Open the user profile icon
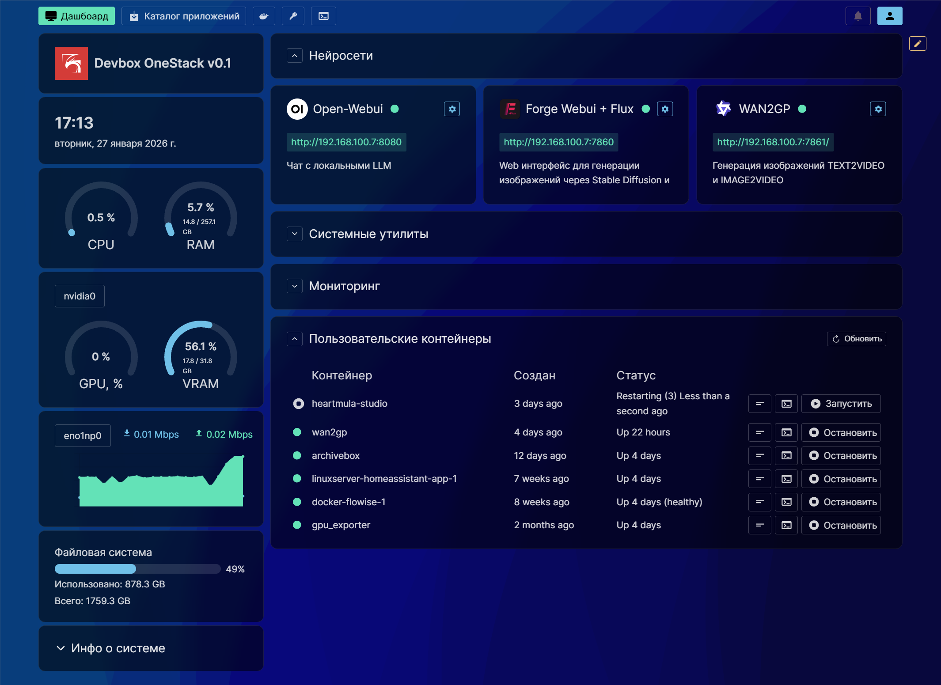The image size is (941, 685). point(889,16)
